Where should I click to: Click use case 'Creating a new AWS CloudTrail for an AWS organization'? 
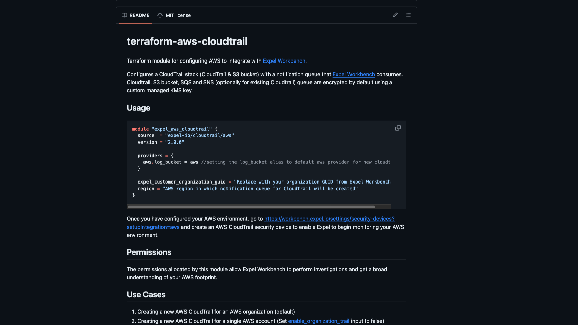[216, 312]
